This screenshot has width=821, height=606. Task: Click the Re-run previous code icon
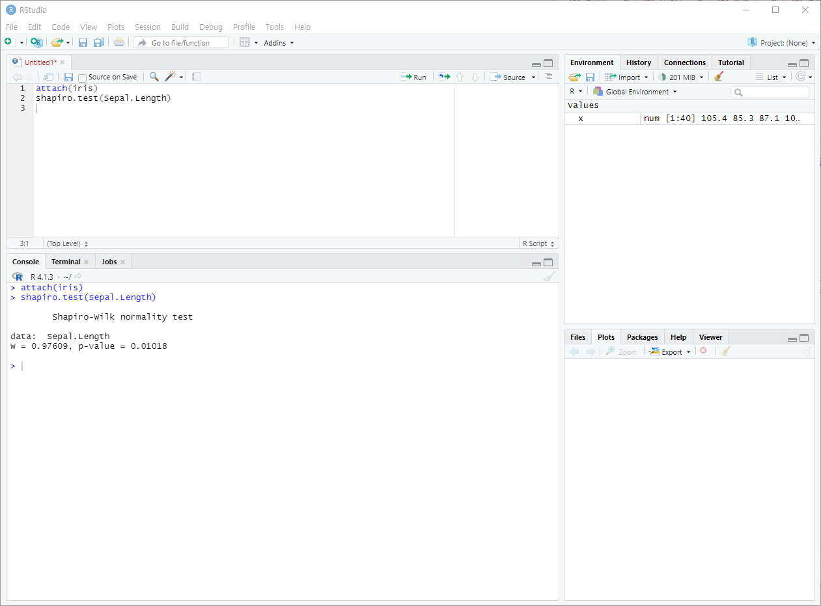click(444, 77)
